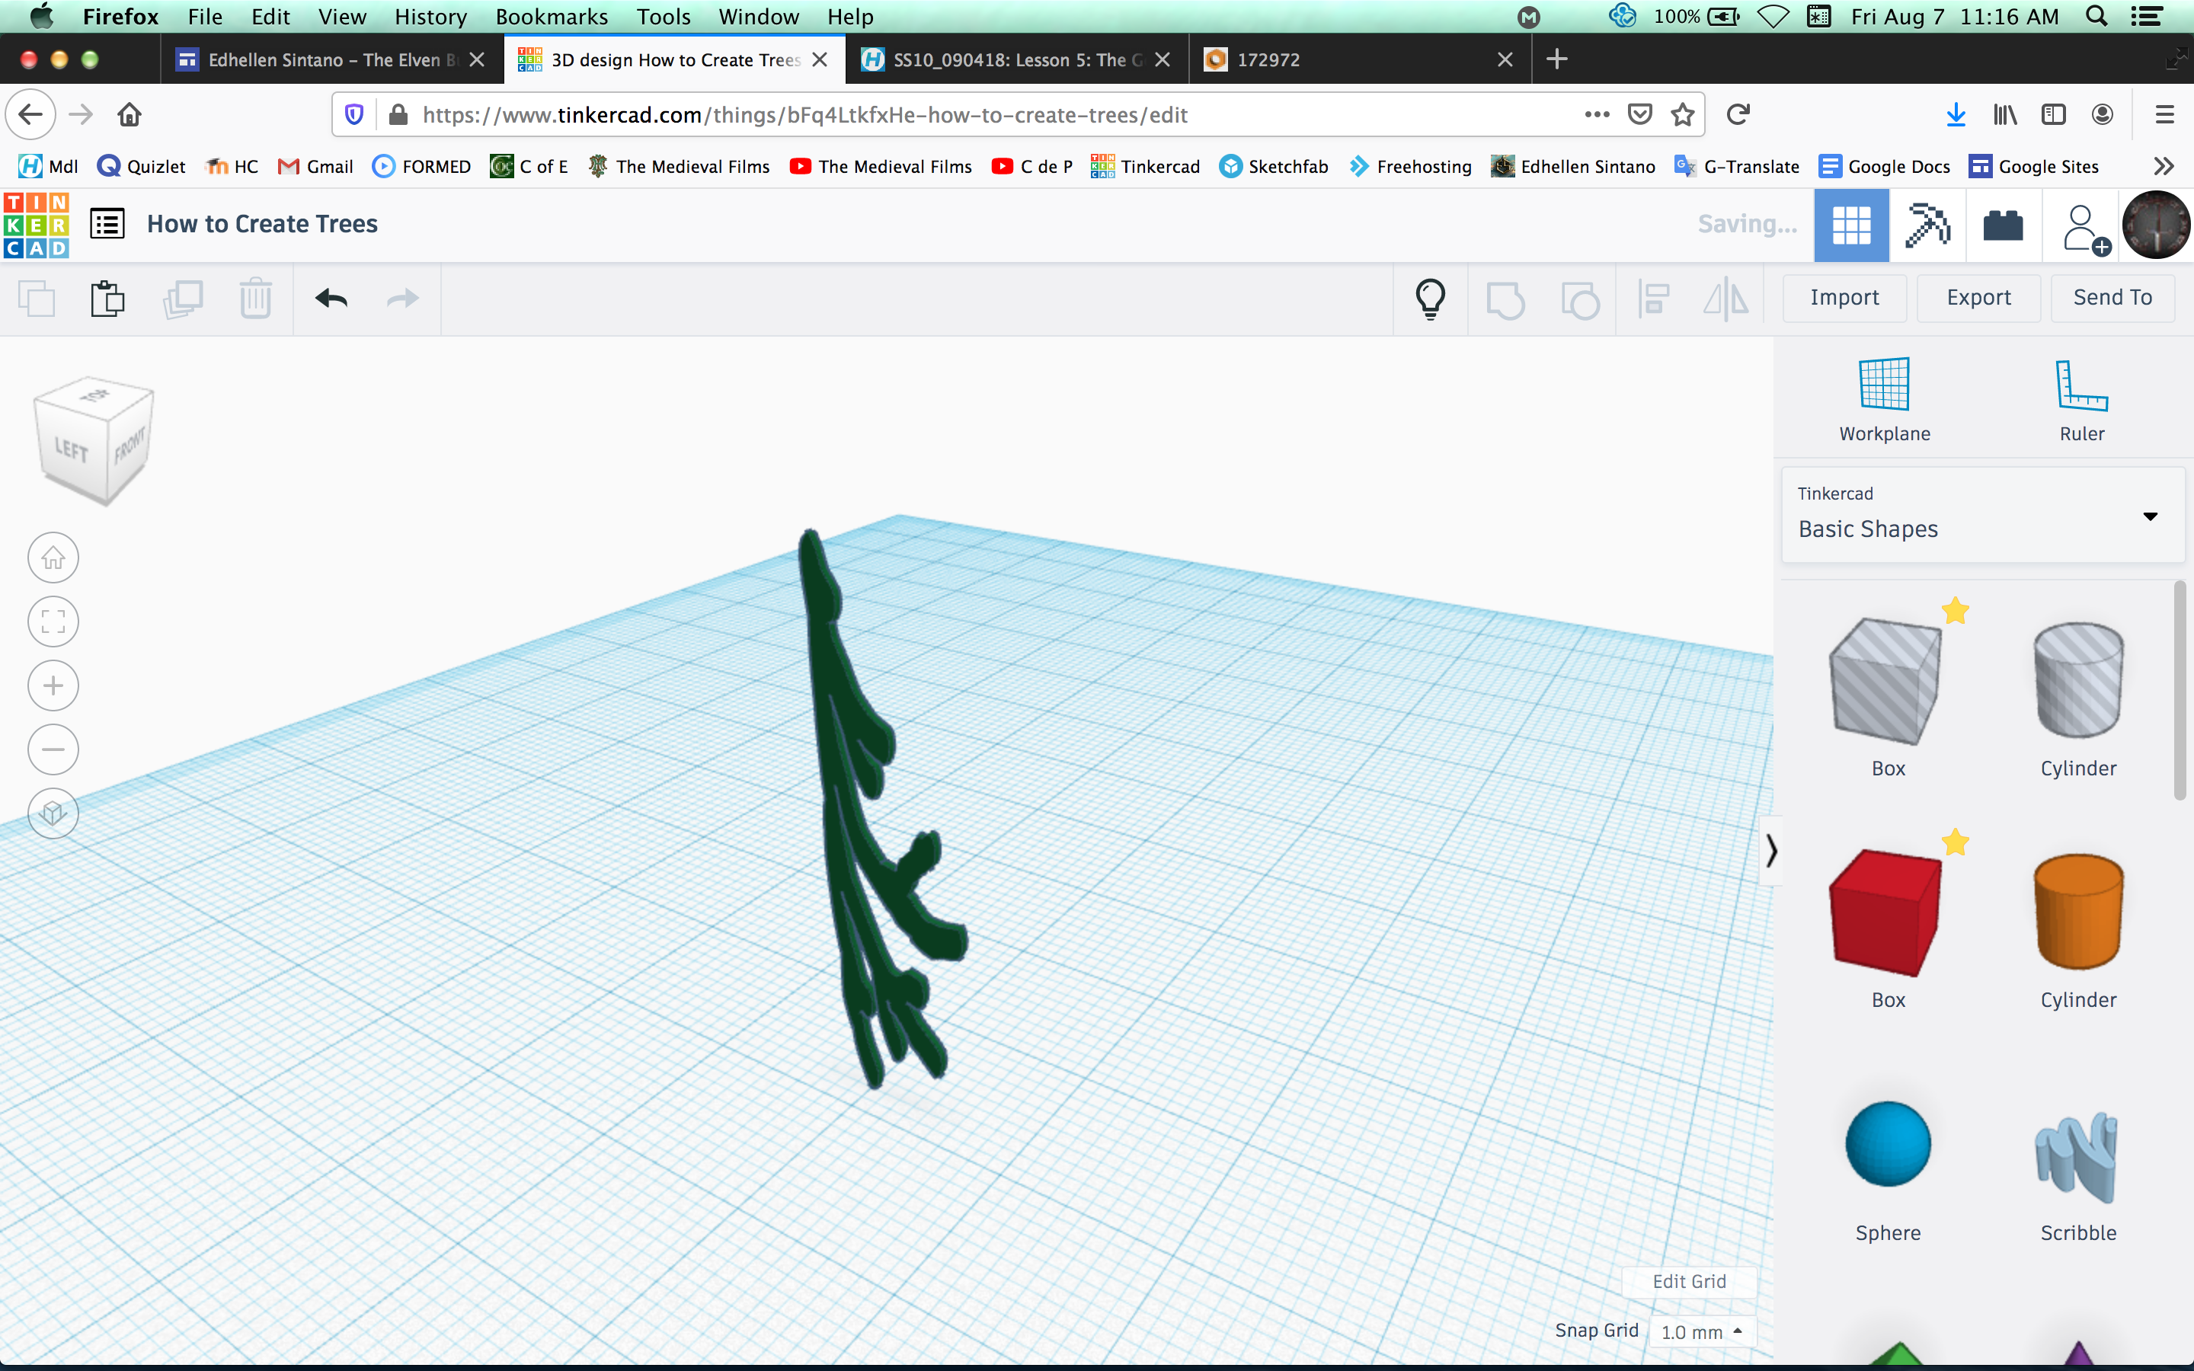Click the Send To button
The image size is (2194, 1371).
pyautogui.click(x=2112, y=297)
